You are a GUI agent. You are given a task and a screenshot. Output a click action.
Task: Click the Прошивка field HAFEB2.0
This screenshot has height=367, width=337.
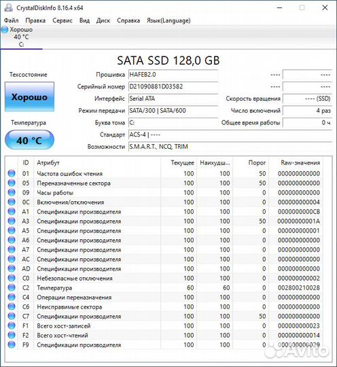173,75
